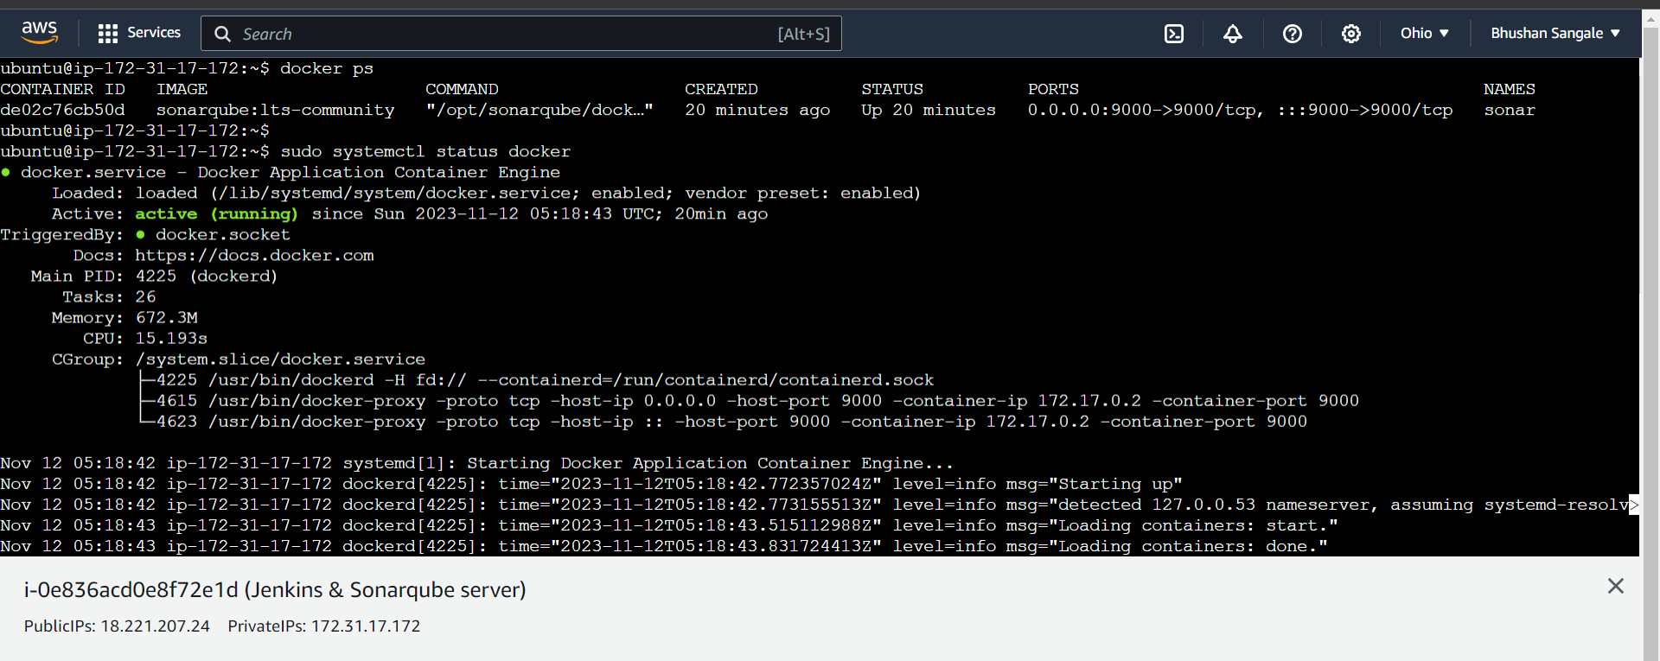Click the /system.slice/docker.service CGroup path
This screenshot has width=1660, height=661.
(x=280, y=359)
